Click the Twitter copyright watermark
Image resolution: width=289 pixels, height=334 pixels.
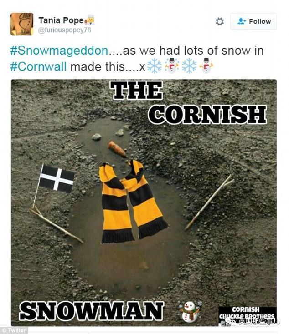coord(14,330)
